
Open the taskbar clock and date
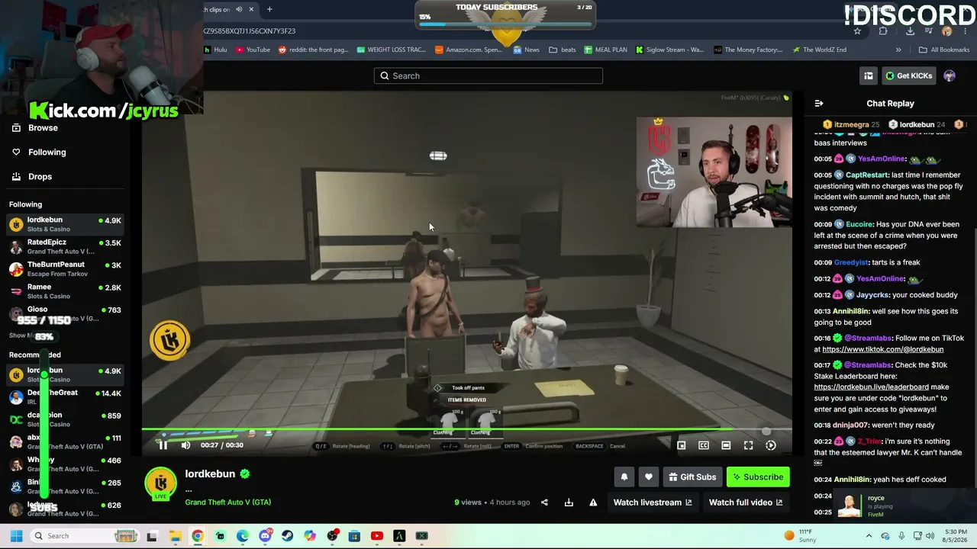[x=955, y=536]
